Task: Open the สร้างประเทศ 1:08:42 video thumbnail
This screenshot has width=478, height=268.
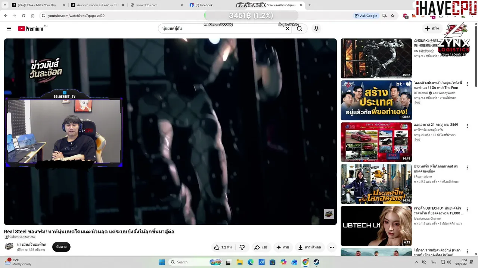Action: tap(376, 100)
